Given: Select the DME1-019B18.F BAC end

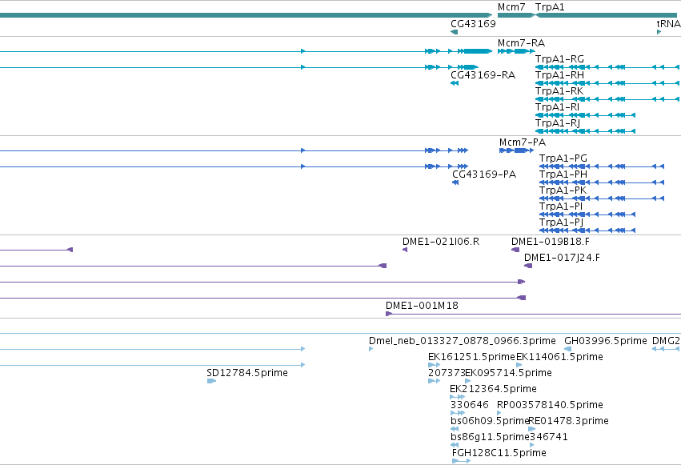Looking at the screenshot, I should pos(515,250).
